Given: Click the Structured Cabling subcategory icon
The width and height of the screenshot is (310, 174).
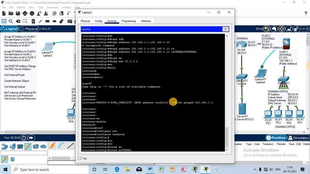Looking at the screenshot, I should pos(13,159).
